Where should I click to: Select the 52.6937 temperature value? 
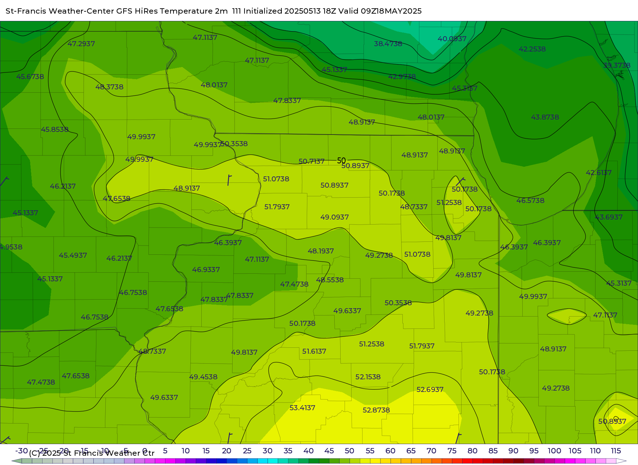[x=430, y=390]
